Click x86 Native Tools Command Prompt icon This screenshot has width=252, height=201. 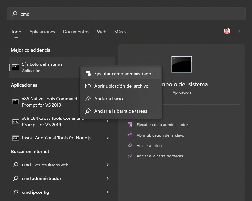[x=15, y=101]
